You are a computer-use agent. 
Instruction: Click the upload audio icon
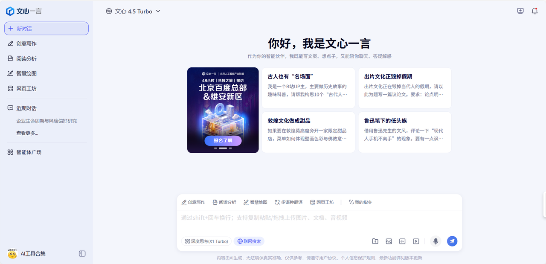point(402,241)
